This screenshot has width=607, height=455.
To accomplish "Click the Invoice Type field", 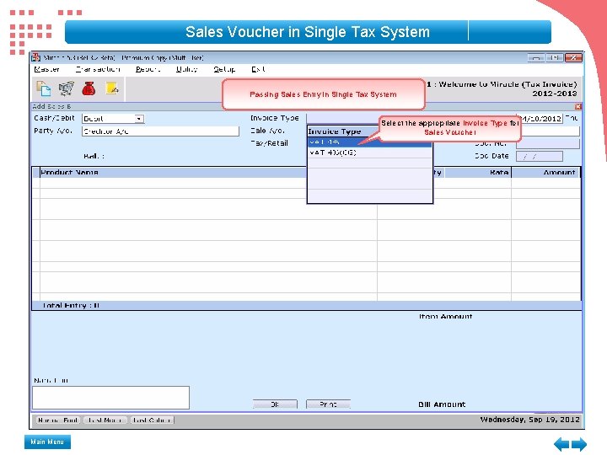I will [x=342, y=118].
